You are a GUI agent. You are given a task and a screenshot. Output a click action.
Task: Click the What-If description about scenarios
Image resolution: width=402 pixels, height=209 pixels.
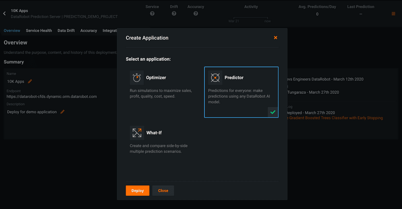(x=159, y=149)
